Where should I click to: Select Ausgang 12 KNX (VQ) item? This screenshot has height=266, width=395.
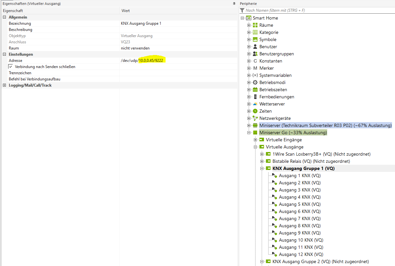[x=301, y=254]
